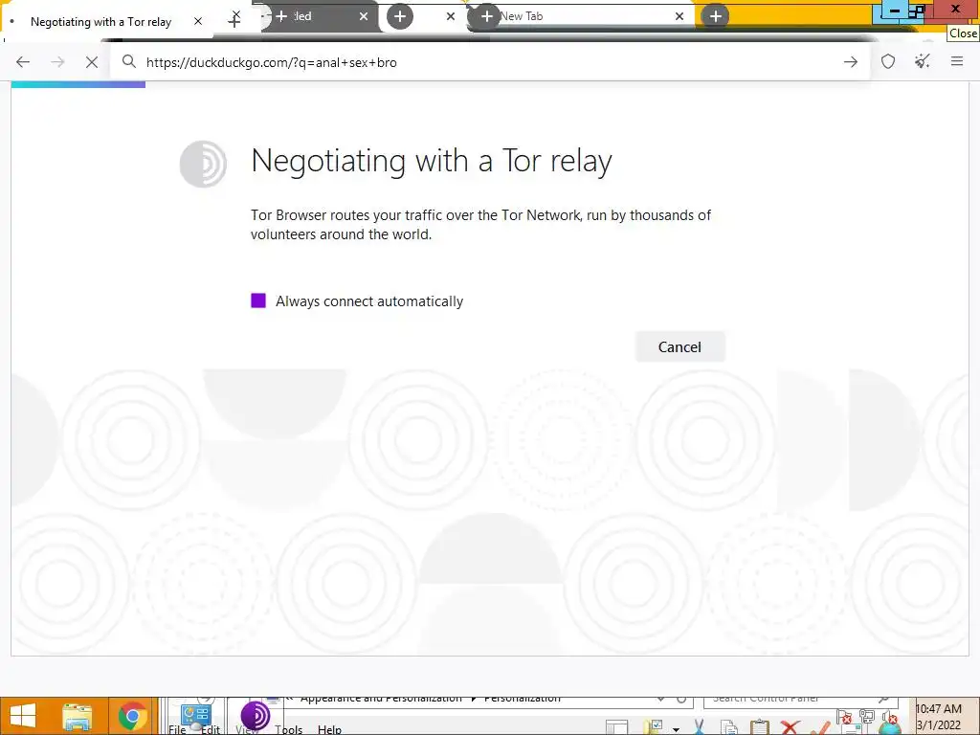Click the speaker volume tray icon
Image resolution: width=980 pixels, height=735 pixels.
(x=889, y=716)
